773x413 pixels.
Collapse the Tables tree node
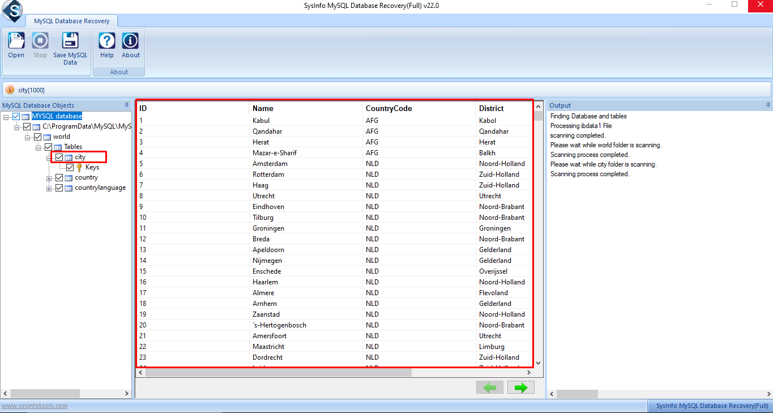coord(39,147)
